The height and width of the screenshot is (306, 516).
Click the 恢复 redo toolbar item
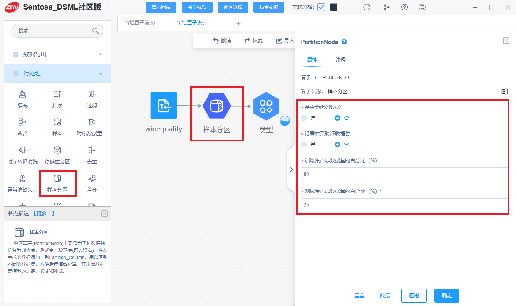(253, 40)
